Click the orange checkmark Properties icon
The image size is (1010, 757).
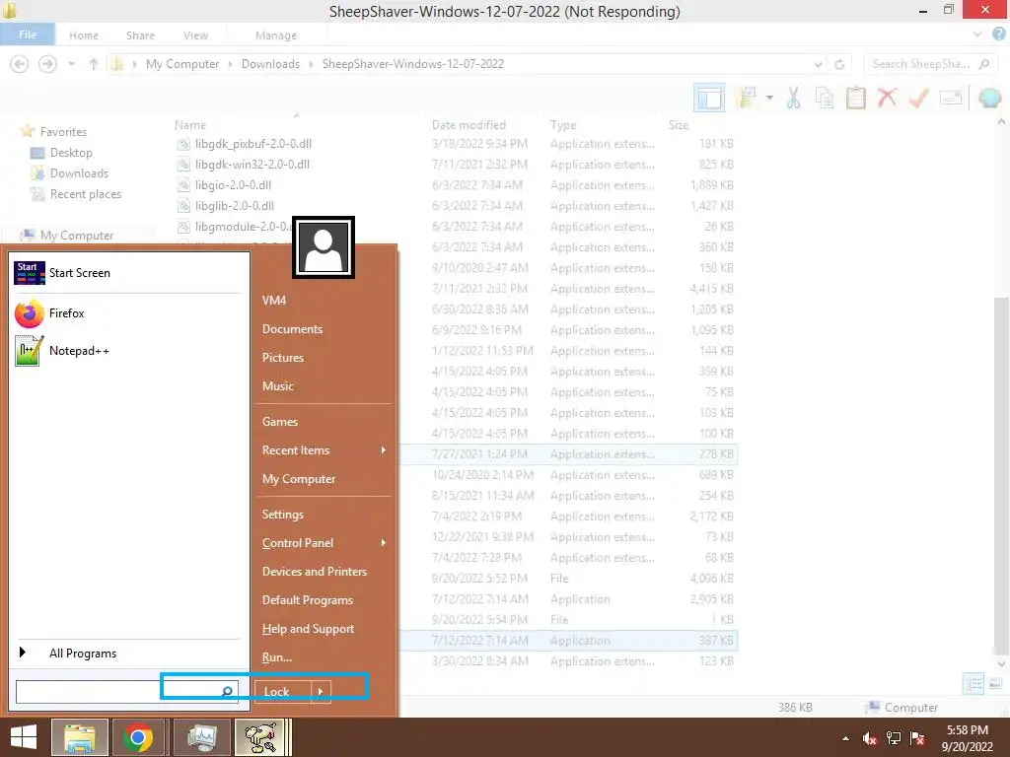click(918, 98)
